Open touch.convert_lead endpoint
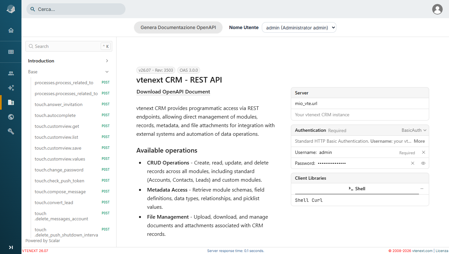 [69, 202]
